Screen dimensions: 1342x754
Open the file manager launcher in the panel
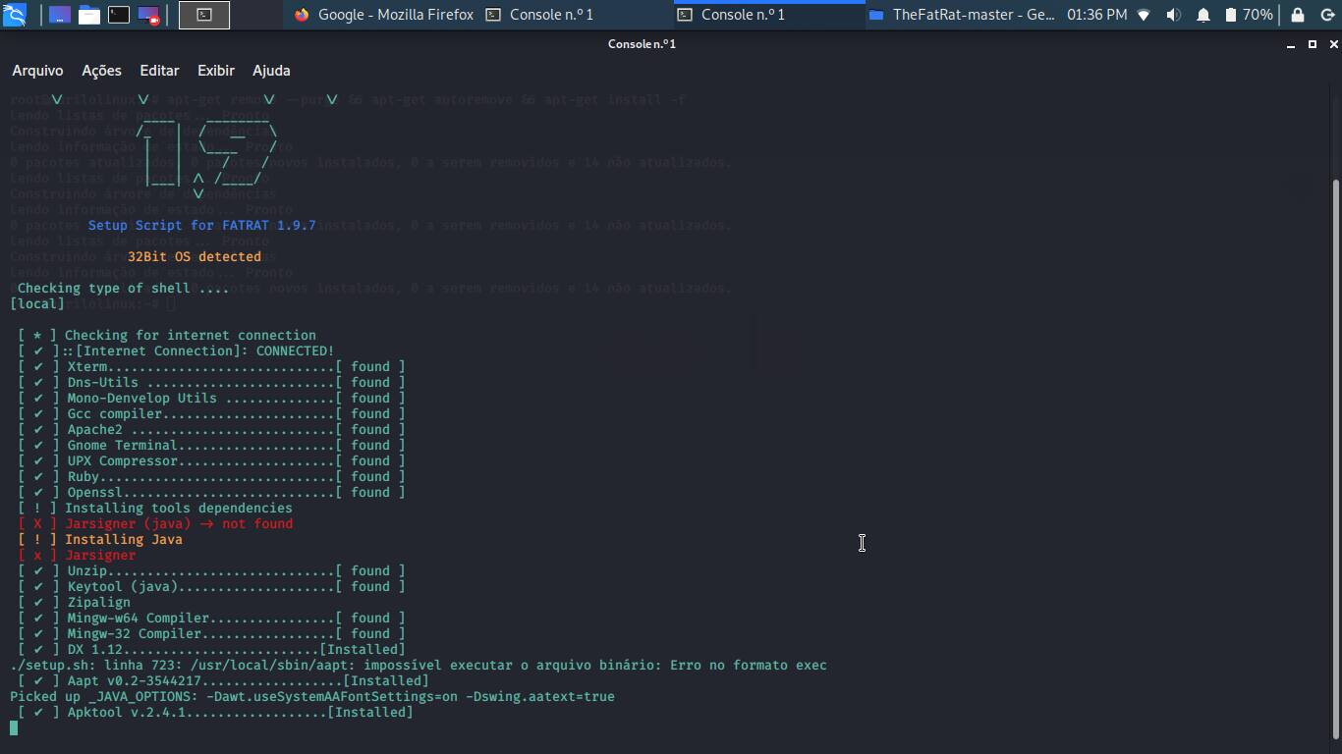point(89,15)
